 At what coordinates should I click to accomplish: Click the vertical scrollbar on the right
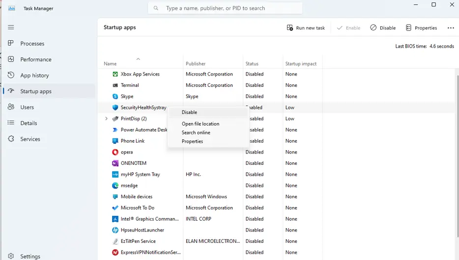(x=457, y=147)
